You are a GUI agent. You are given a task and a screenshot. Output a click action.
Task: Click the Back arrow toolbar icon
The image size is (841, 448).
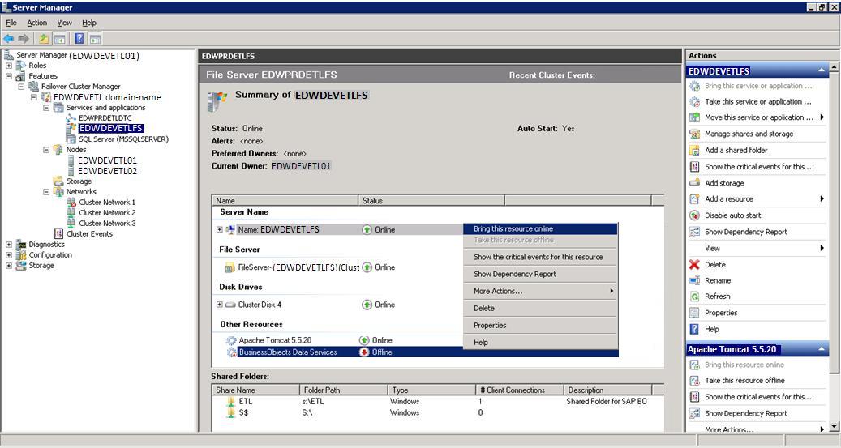tap(9, 39)
